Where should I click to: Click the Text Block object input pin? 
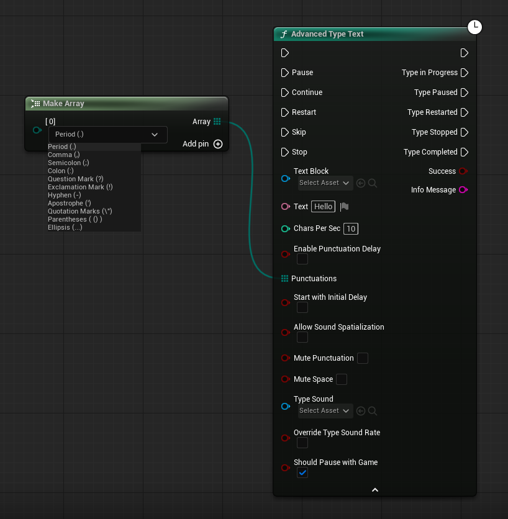[286, 179]
